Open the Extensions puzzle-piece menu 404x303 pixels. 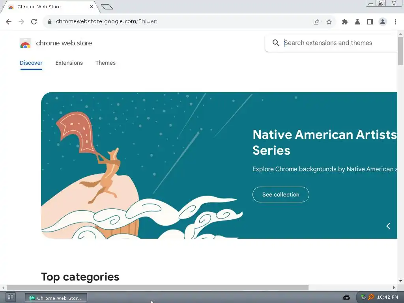point(344,22)
